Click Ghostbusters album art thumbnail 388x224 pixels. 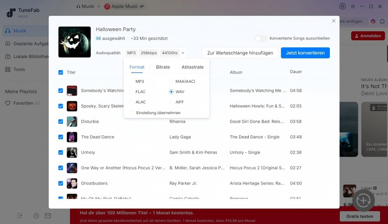[x=72, y=183]
